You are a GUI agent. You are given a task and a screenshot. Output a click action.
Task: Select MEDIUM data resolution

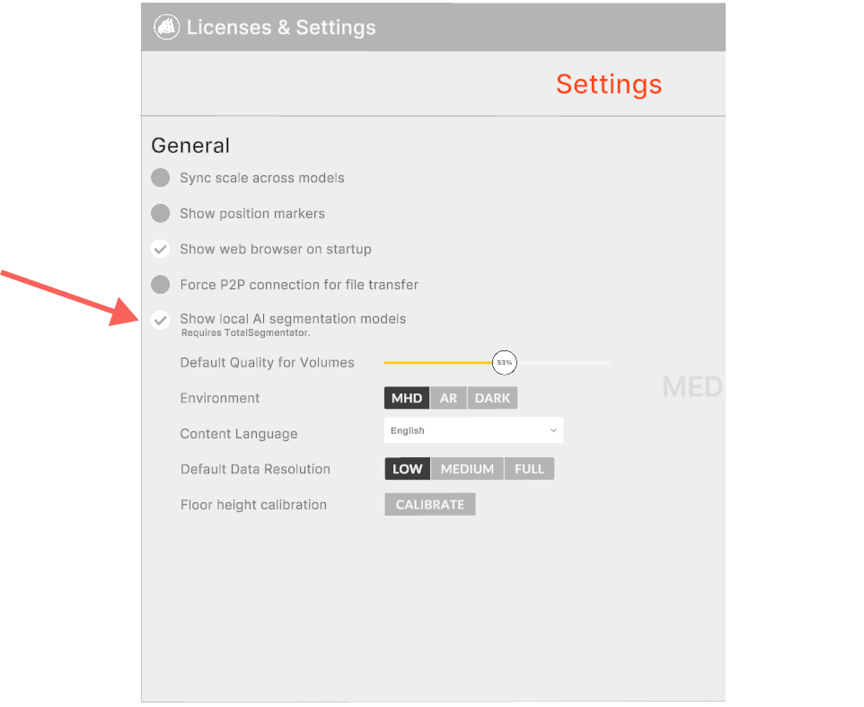467,469
